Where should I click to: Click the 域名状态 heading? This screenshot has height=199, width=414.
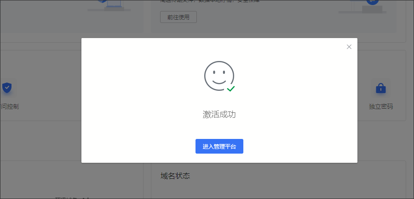(x=175, y=176)
